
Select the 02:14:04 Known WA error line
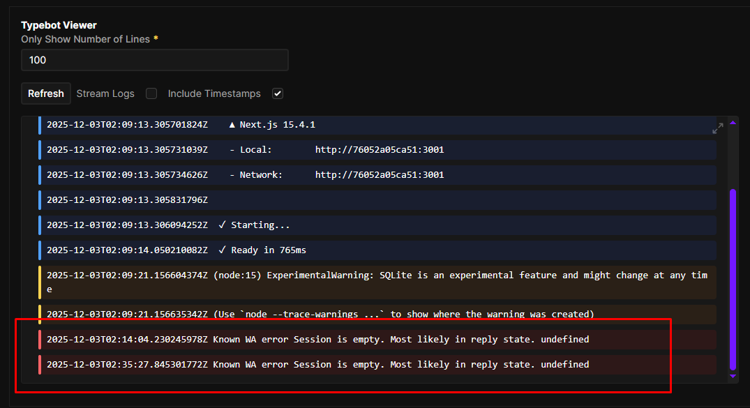[x=377, y=340]
